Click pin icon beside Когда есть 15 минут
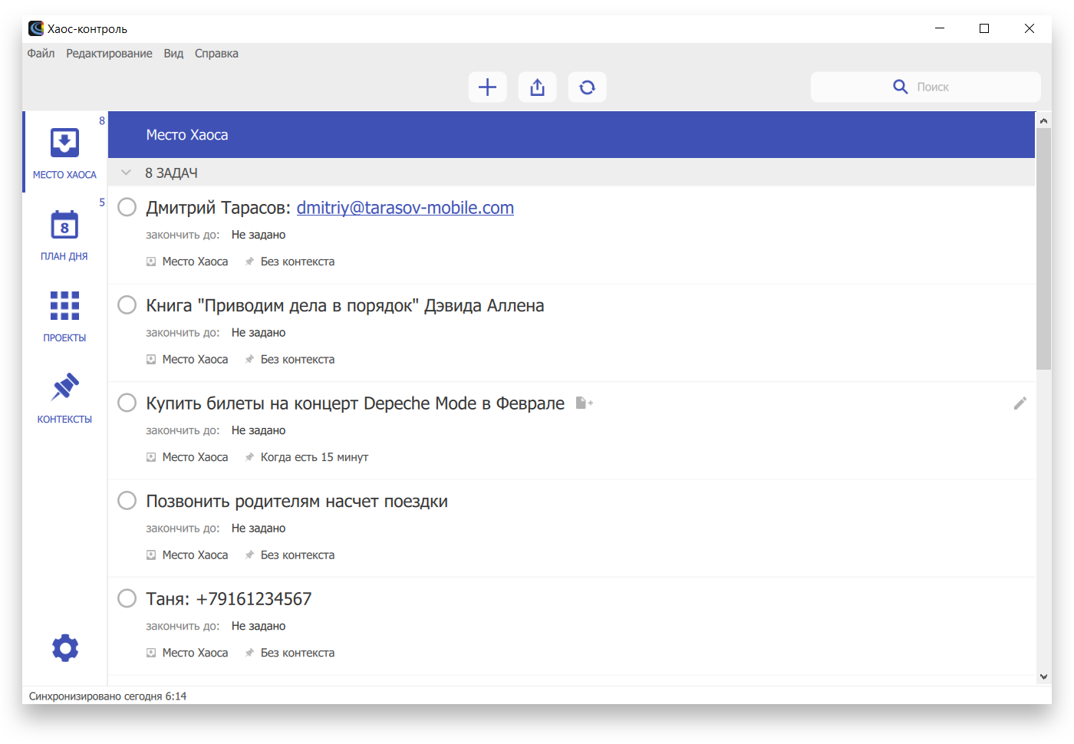The width and height of the screenshot is (1074, 744). (x=249, y=457)
